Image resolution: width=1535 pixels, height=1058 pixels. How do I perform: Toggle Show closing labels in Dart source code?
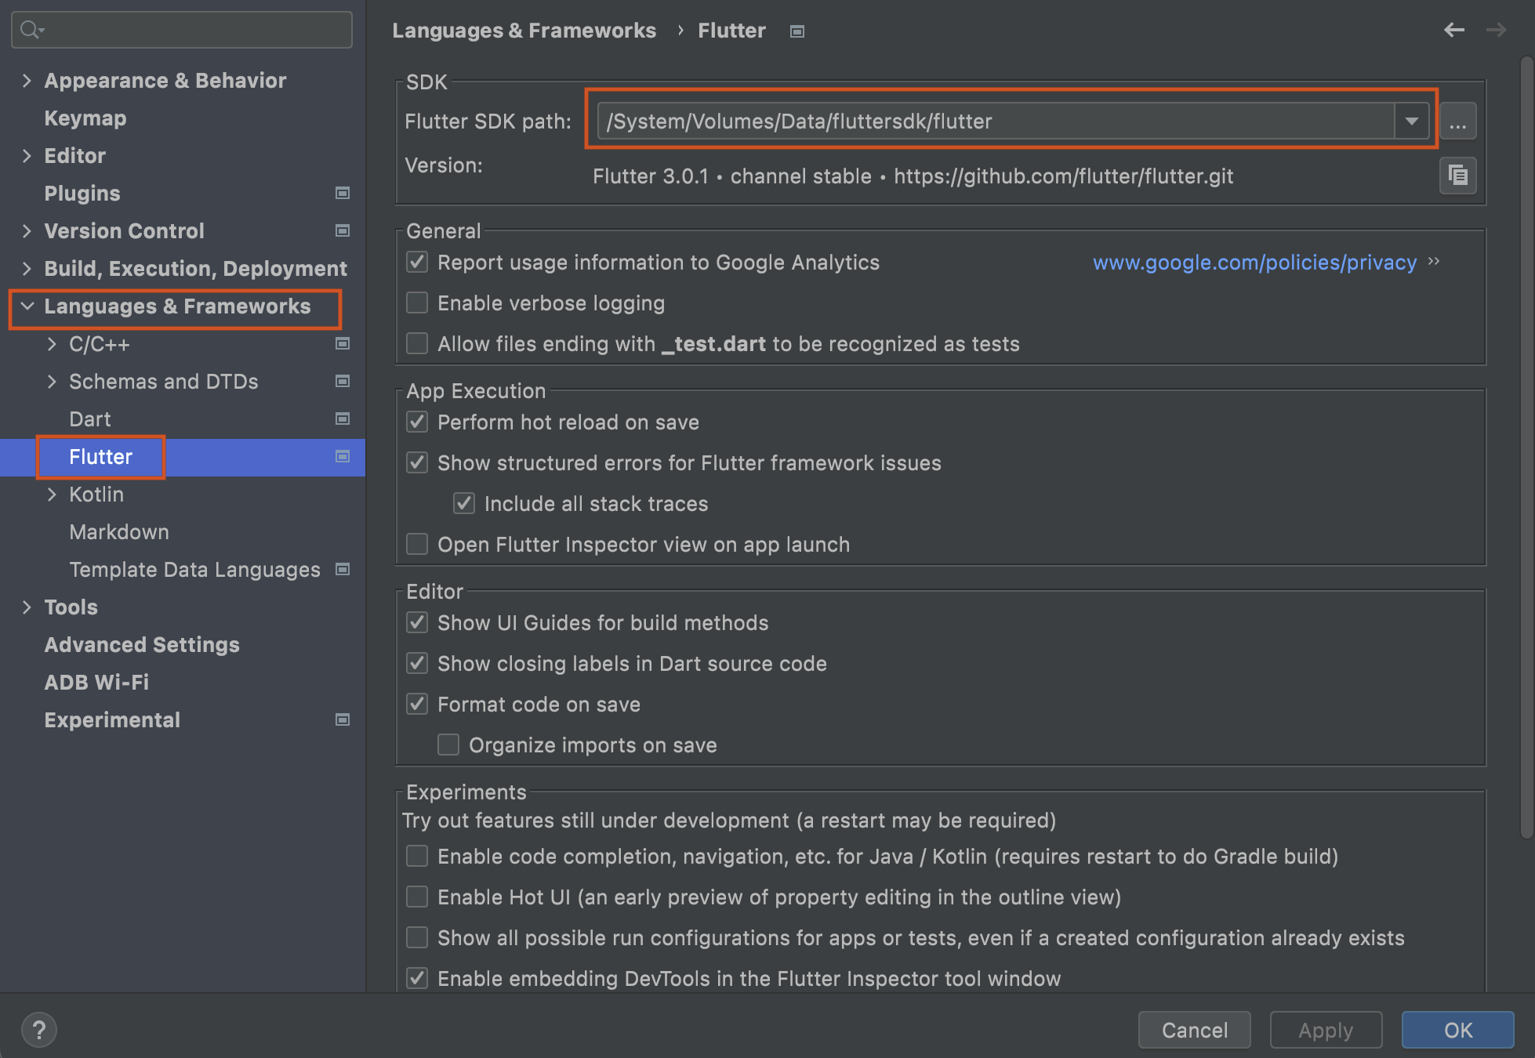click(417, 663)
